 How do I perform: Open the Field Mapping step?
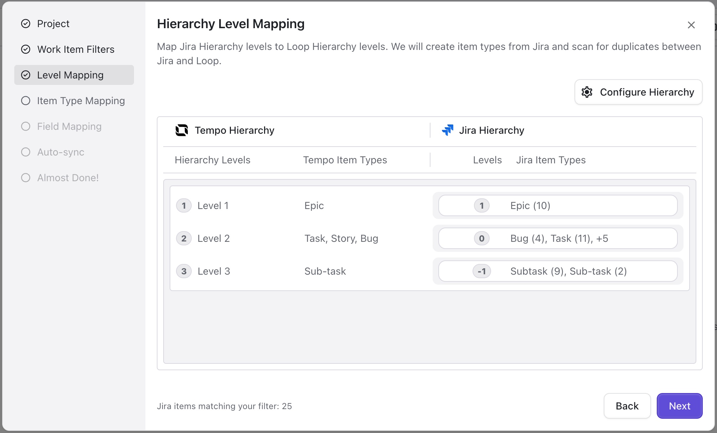click(74, 126)
